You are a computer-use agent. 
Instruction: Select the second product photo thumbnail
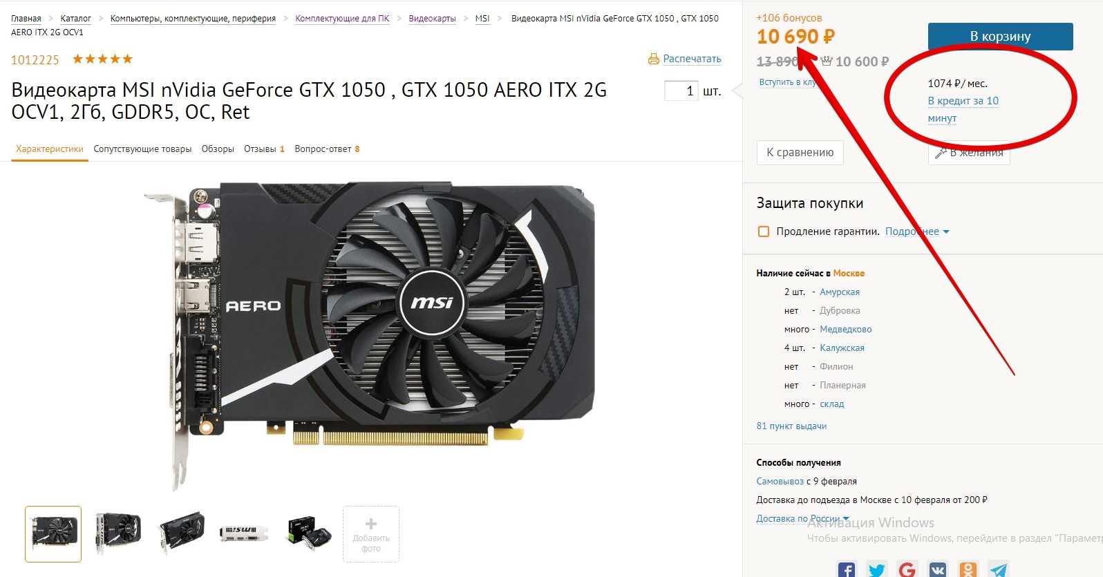(117, 533)
